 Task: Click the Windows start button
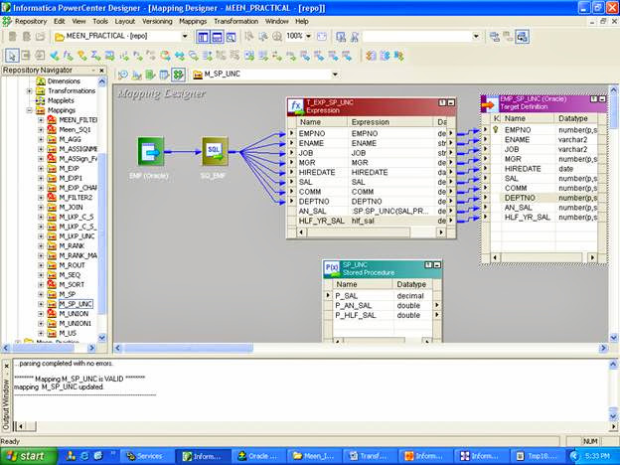[29, 456]
